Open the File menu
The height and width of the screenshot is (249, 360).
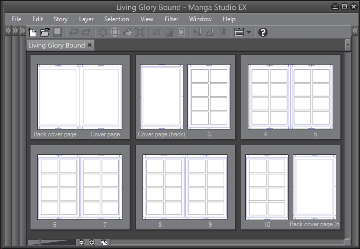click(x=17, y=19)
